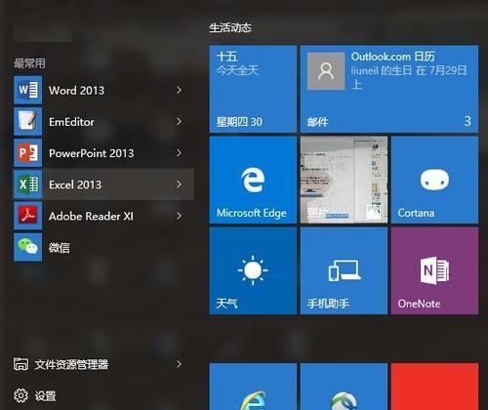The image size is (488, 410).
Task: Click the PowerPoint 2013 icon
Action: [28, 152]
